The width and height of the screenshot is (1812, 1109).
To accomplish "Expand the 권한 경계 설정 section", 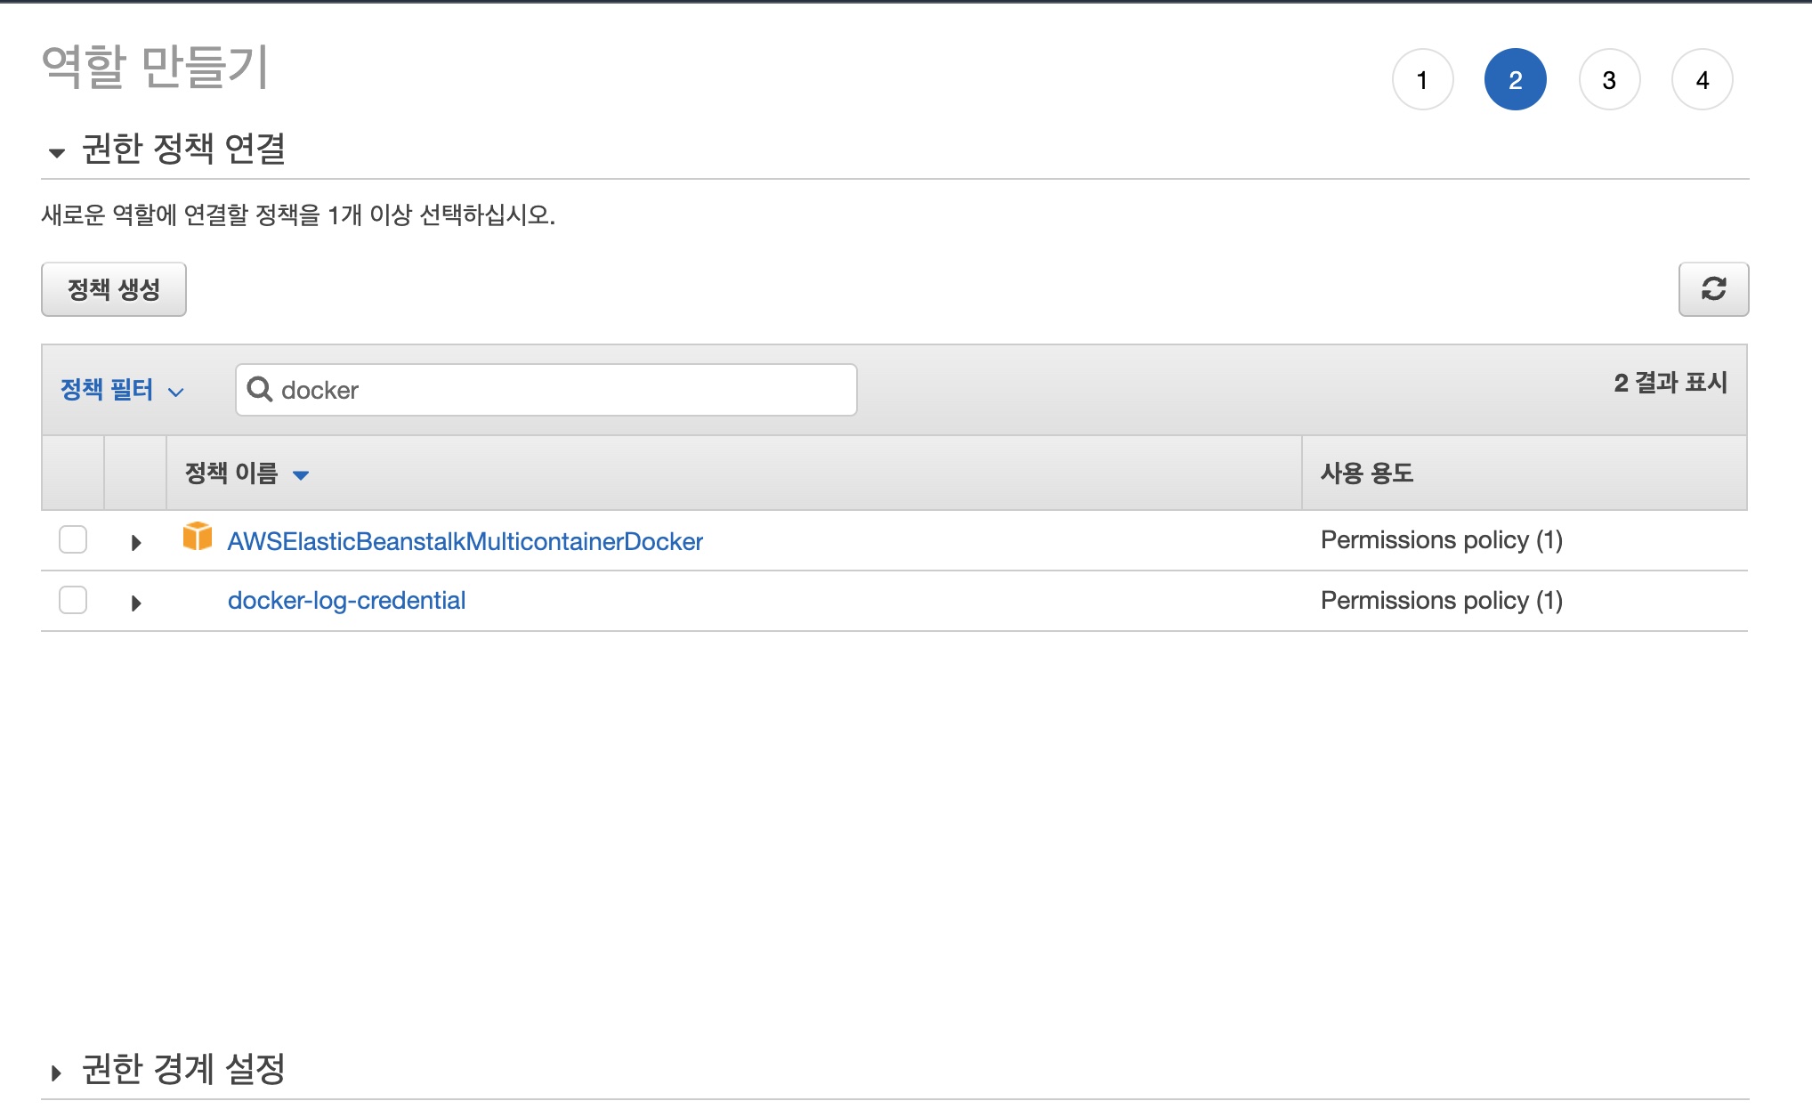I will [57, 1073].
